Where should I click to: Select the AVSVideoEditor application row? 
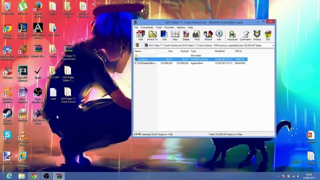[190, 63]
